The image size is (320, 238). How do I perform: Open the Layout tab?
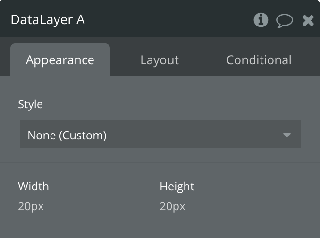pyautogui.click(x=160, y=60)
